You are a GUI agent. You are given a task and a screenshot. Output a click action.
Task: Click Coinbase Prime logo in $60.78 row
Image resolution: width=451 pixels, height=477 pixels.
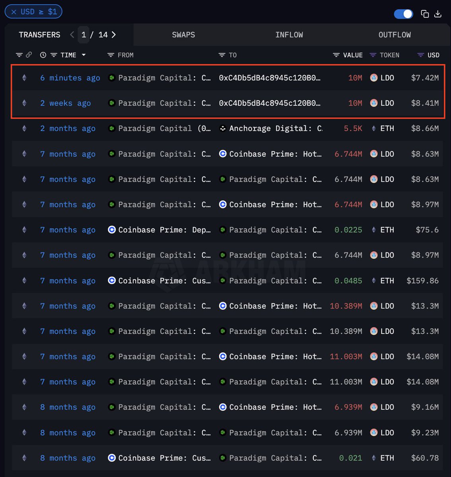click(x=112, y=458)
